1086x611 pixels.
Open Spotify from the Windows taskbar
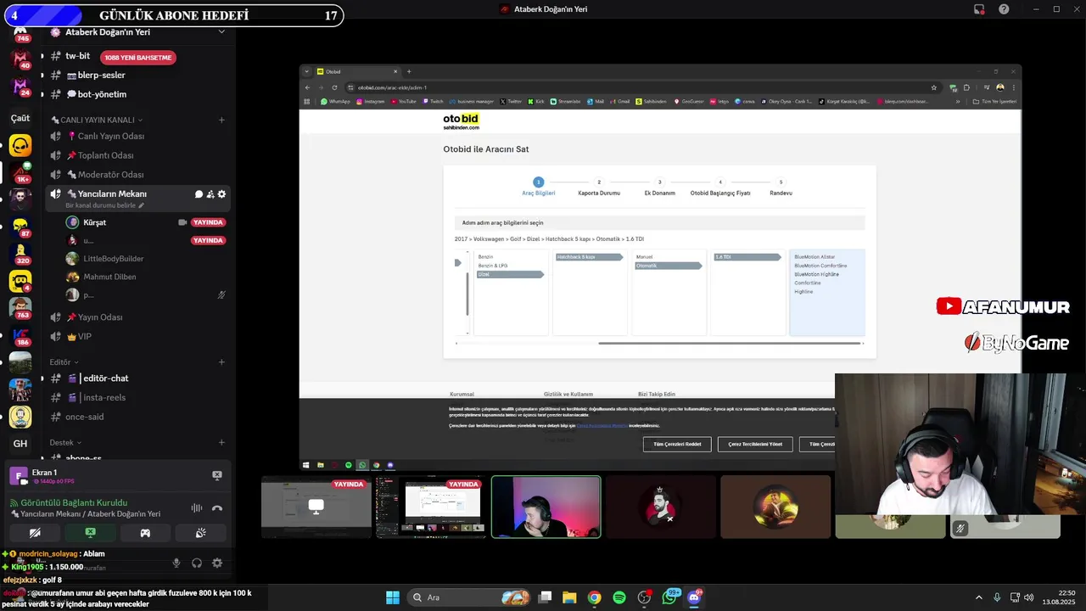[619, 597]
